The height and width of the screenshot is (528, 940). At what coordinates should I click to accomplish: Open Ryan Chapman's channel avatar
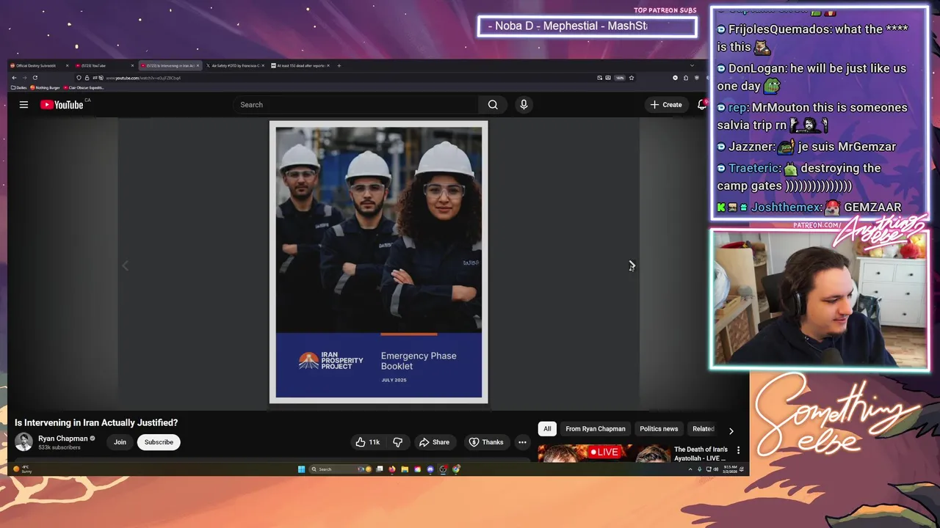tap(24, 441)
